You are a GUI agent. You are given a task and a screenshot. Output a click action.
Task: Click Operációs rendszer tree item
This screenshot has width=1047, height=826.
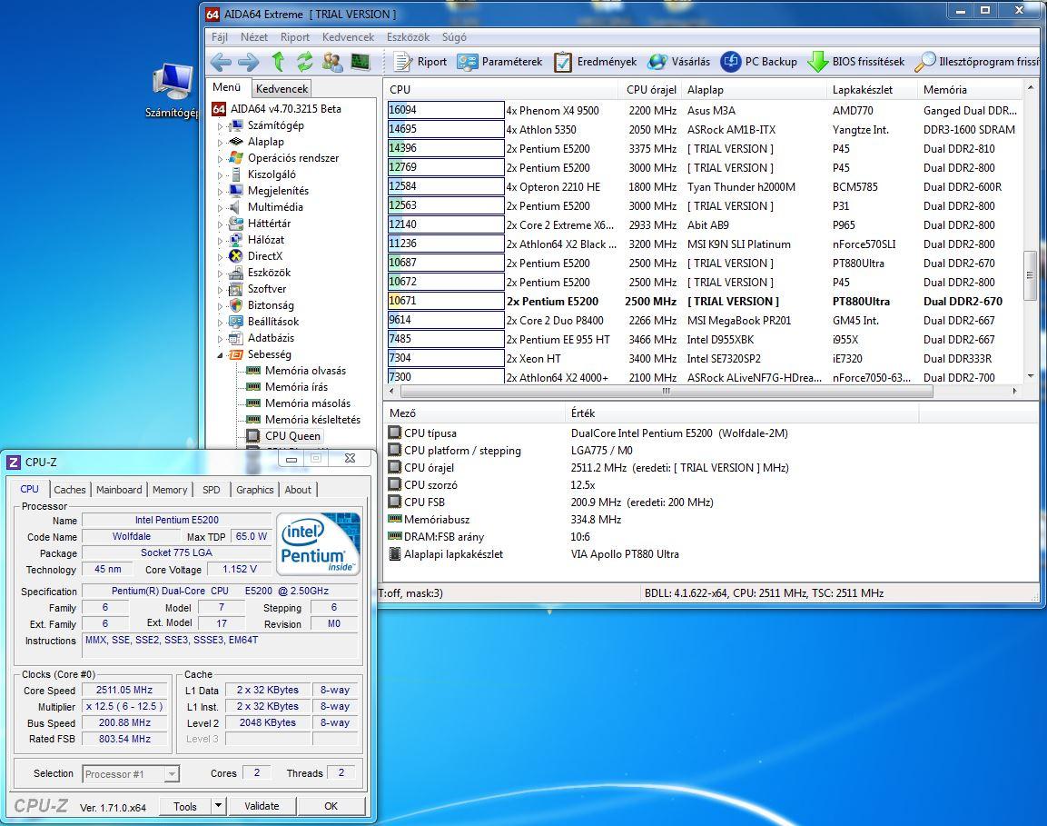tap(293, 158)
